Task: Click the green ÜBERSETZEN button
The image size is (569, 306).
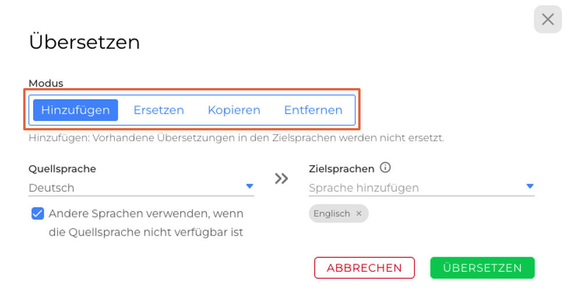Action: 482,268
